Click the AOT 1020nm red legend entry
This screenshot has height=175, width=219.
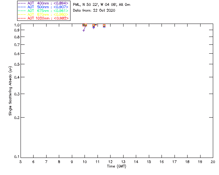tap(43, 18)
